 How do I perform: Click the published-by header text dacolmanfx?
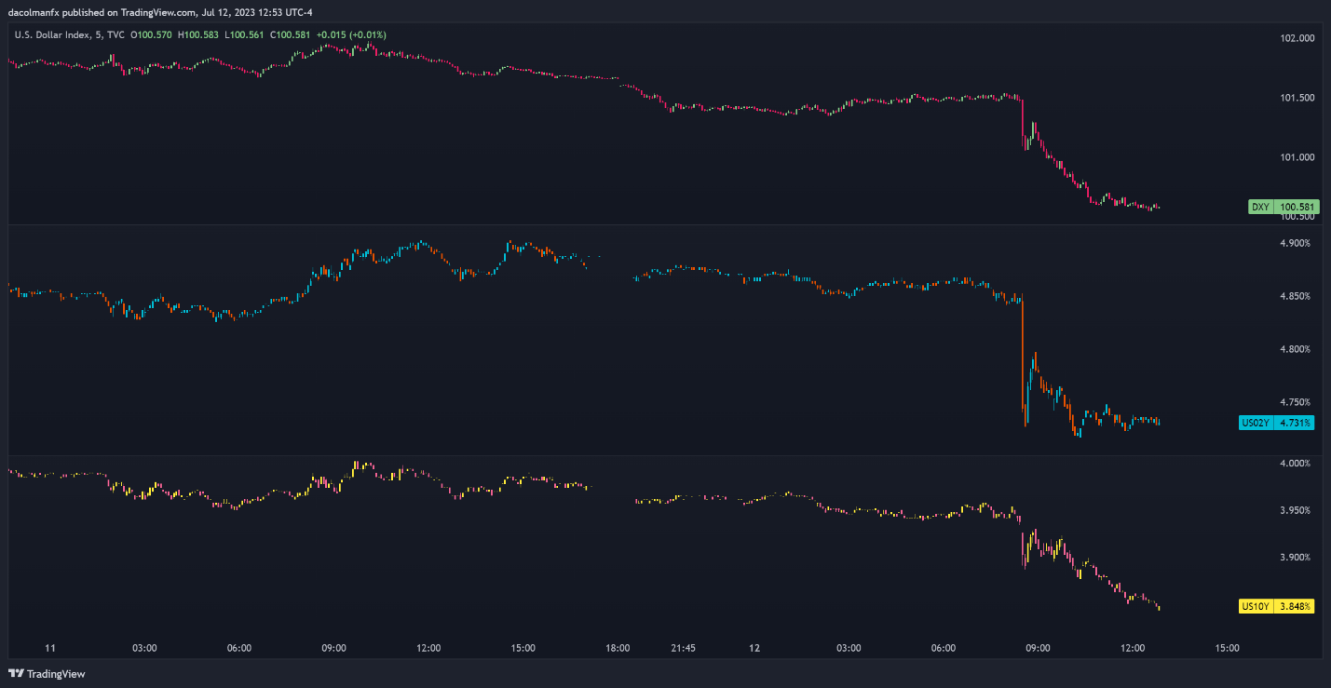point(33,12)
